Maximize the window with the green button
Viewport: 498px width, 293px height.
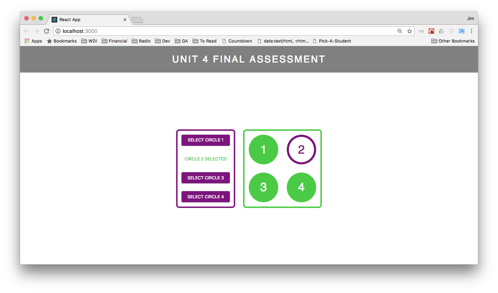41,18
